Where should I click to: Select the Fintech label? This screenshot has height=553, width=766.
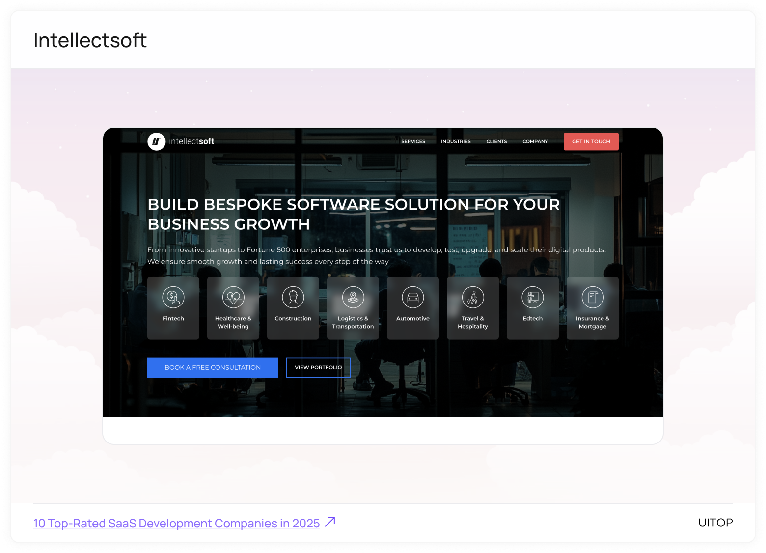coord(173,319)
